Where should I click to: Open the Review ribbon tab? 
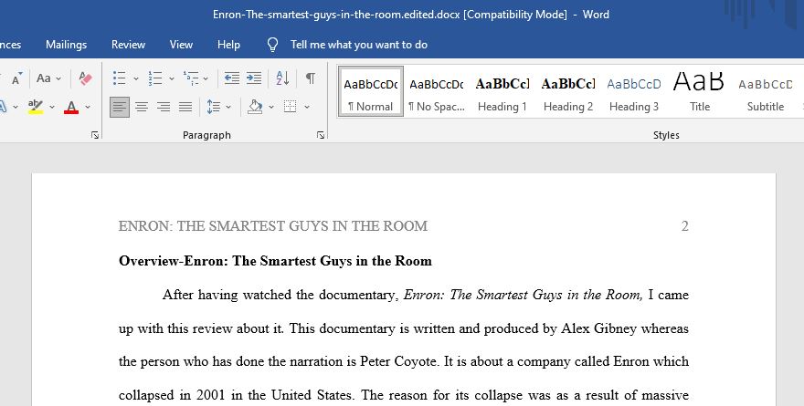(x=128, y=45)
